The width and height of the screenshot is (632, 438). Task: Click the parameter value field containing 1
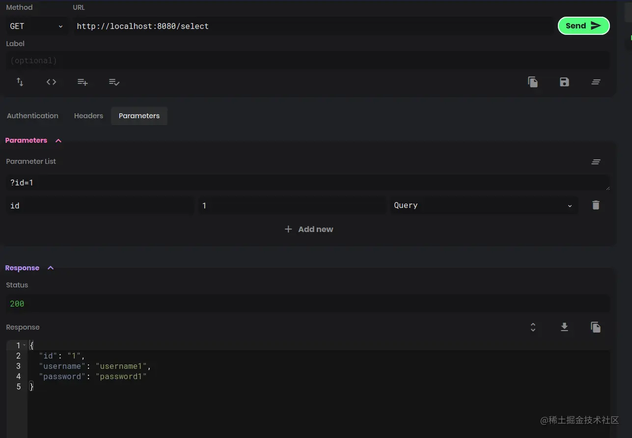click(292, 206)
